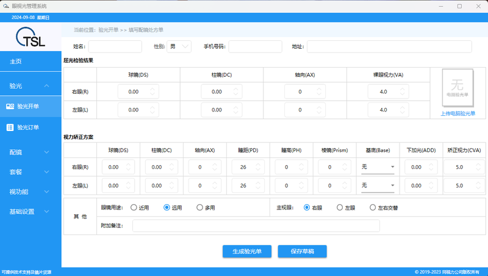The height and width of the screenshot is (276, 488).
Task: Maximize the window
Action: pyautogui.click(x=459, y=6)
